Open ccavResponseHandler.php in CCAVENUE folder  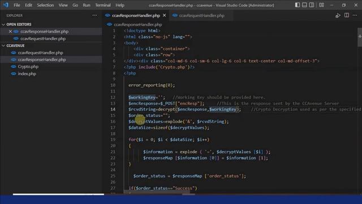tap(42, 59)
